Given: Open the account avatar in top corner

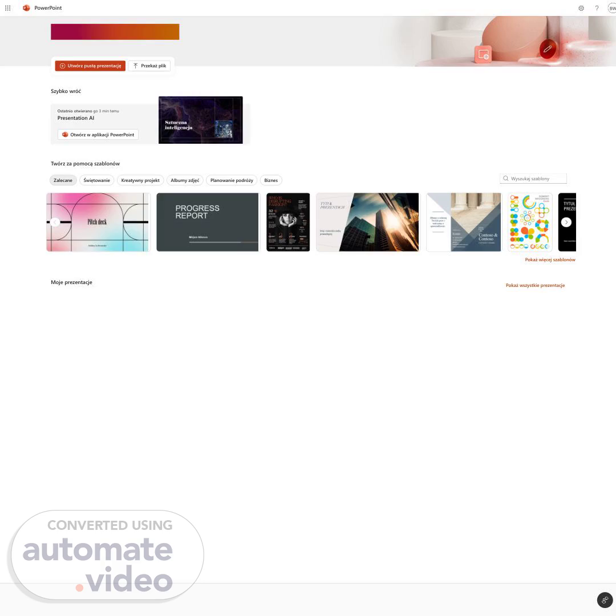Looking at the screenshot, I should [x=612, y=8].
